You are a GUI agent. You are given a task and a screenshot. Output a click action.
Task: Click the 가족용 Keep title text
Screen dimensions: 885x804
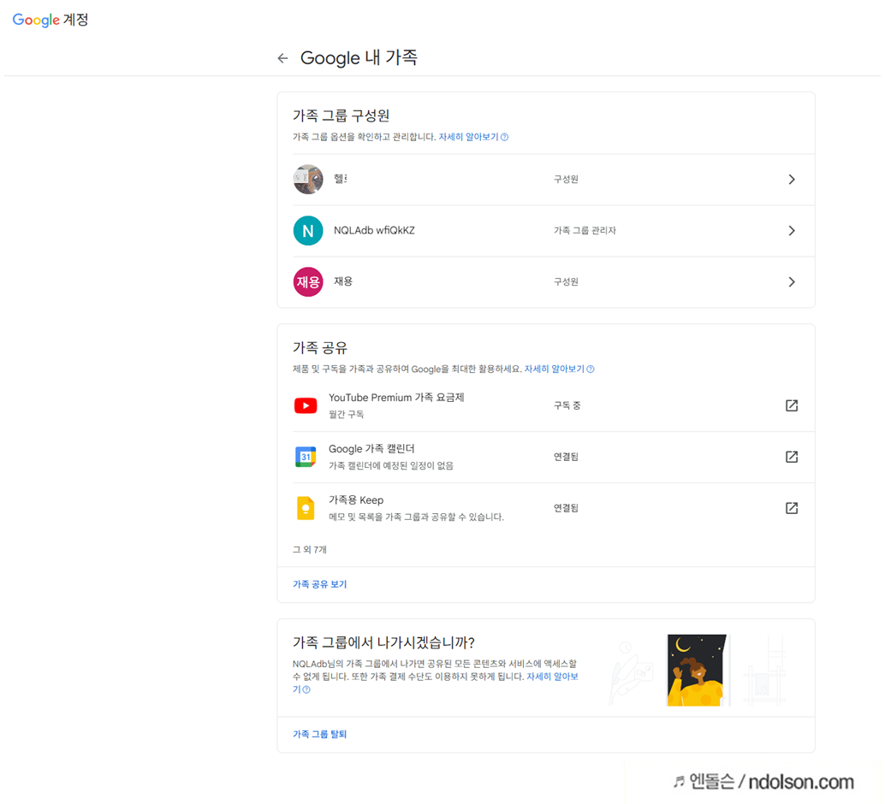click(x=356, y=500)
